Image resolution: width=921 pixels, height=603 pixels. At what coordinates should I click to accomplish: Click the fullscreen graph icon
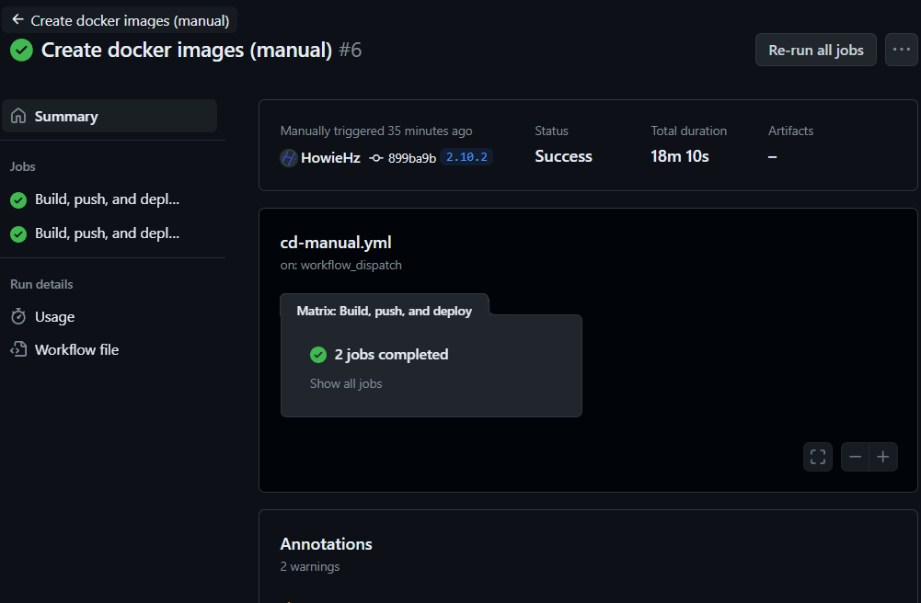click(818, 456)
